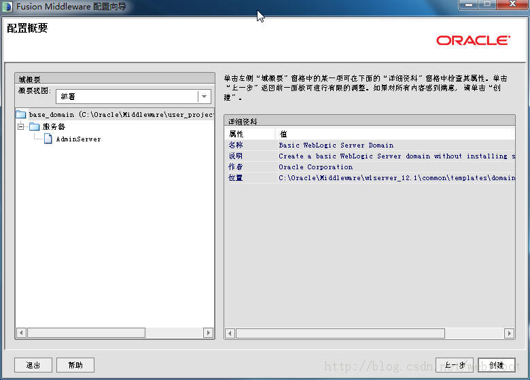Click right arrow of domain summary scrollbar
Image resolution: width=530 pixels, height=380 pixels.
(208, 332)
